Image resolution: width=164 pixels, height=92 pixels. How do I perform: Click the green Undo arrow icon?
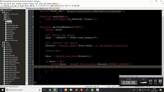(x=26, y=6)
